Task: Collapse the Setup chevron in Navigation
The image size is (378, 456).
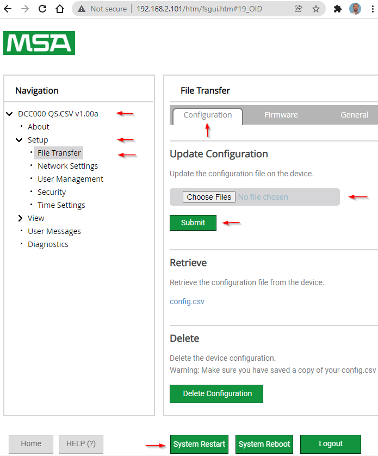Action: click(x=19, y=140)
